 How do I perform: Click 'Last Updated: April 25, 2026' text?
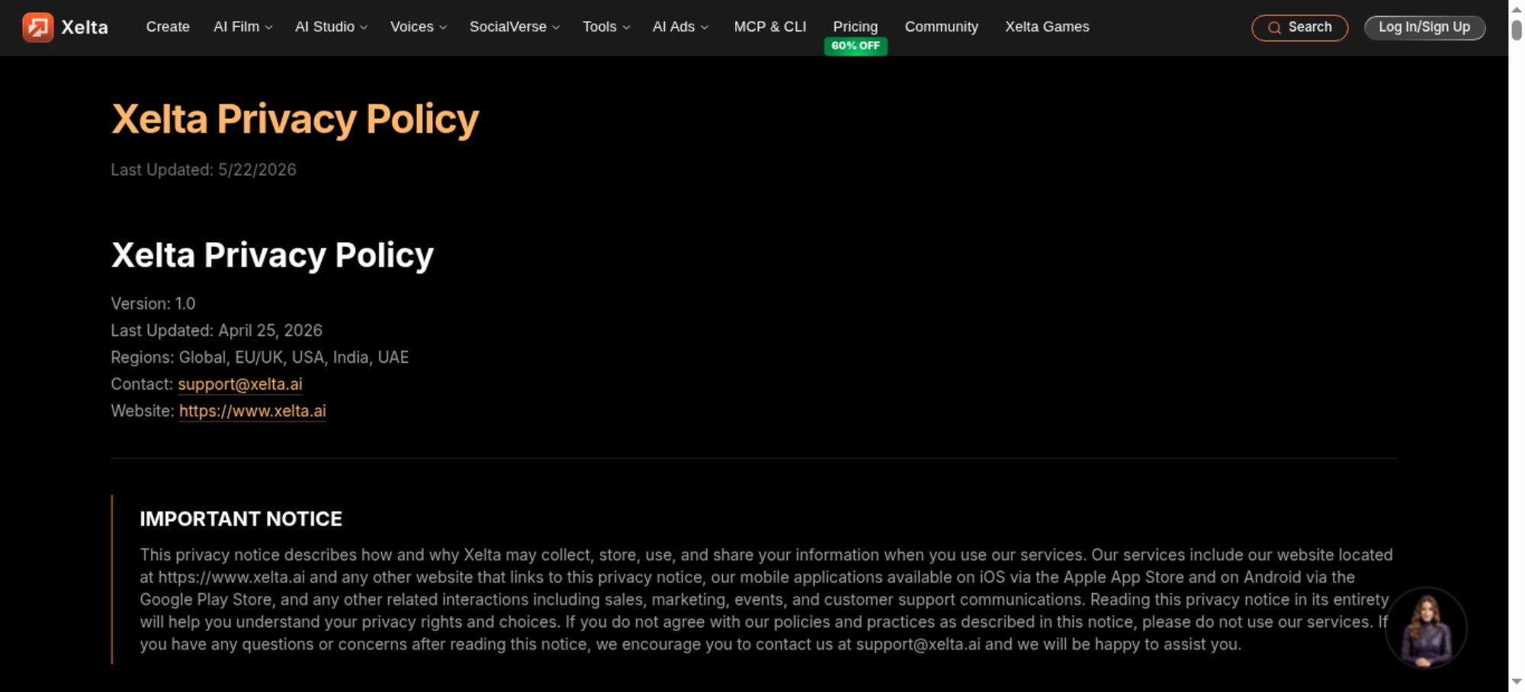pyautogui.click(x=217, y=331)
